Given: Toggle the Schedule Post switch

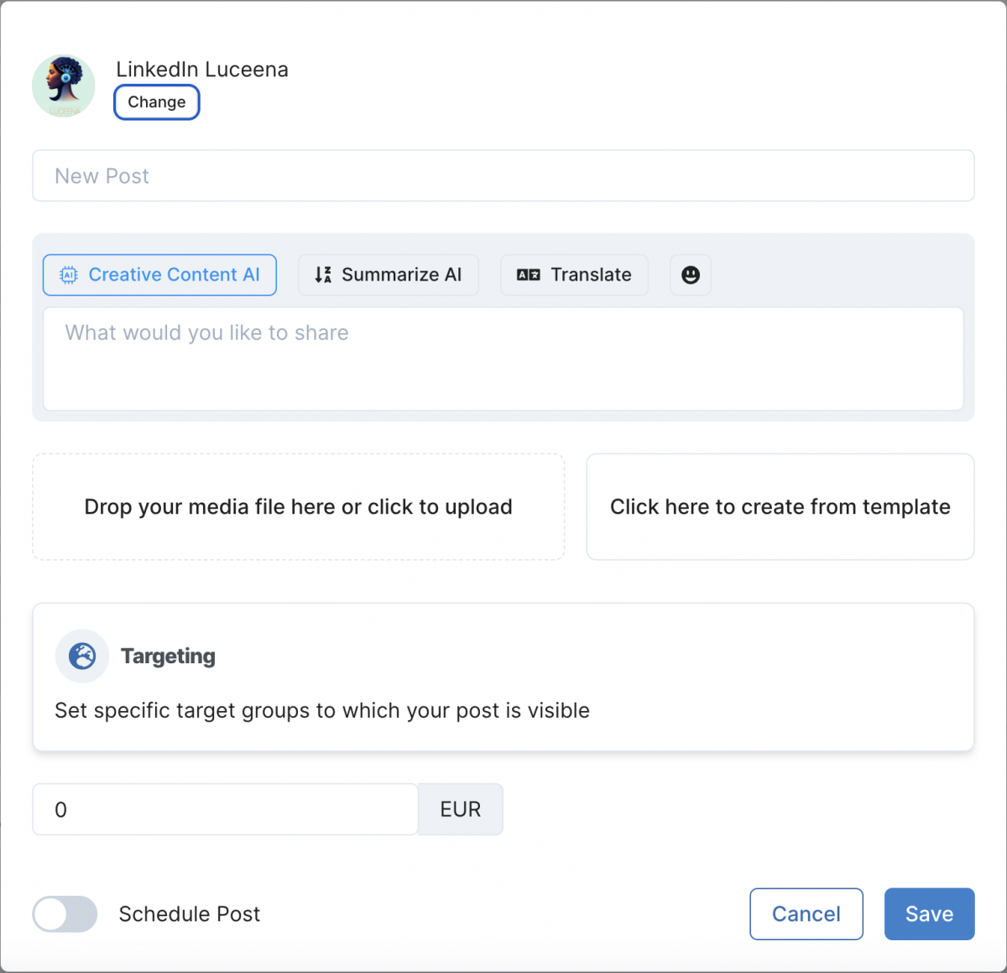Looking at the screenshot, I should click(65, 914).
